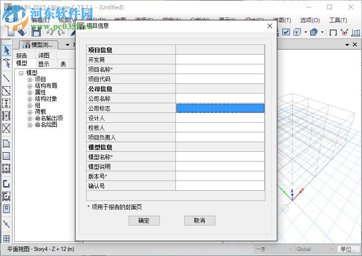Select the draw walls tool
The width and height of the screenshot is (362, 256).
[x=6, y=184]
